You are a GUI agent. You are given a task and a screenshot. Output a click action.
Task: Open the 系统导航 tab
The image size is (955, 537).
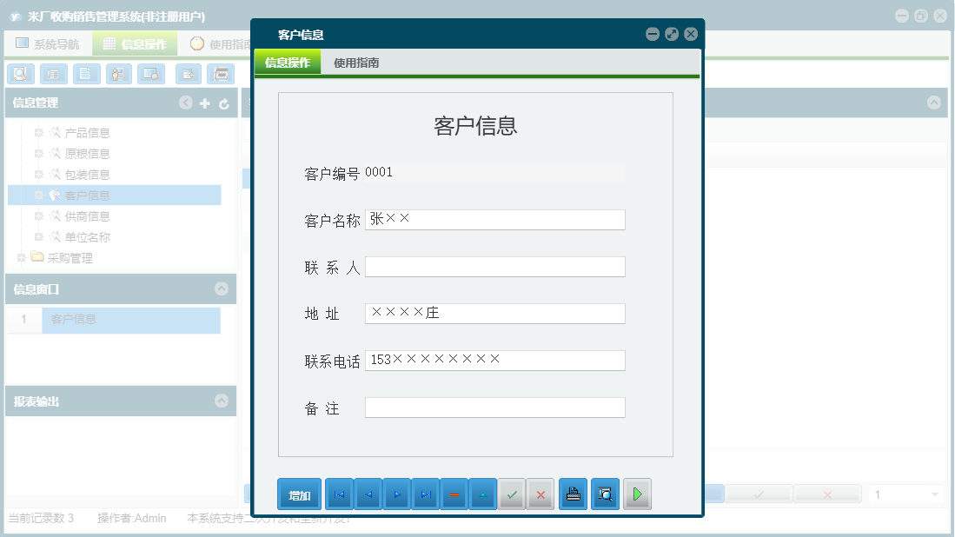pos(52,42)
